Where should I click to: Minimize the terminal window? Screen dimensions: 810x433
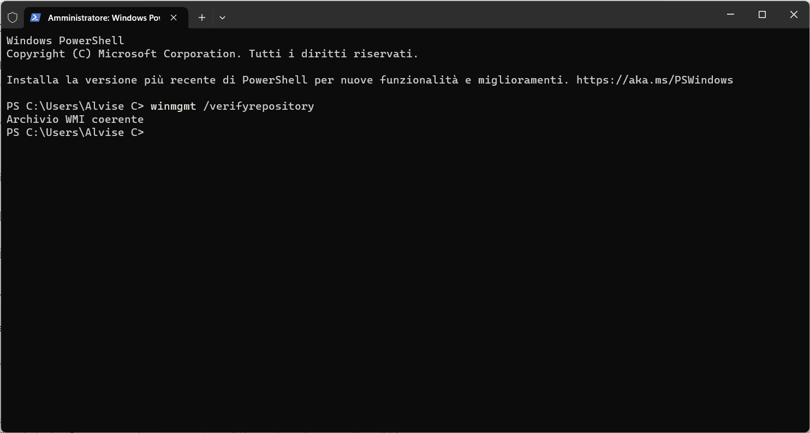(731, 15)
